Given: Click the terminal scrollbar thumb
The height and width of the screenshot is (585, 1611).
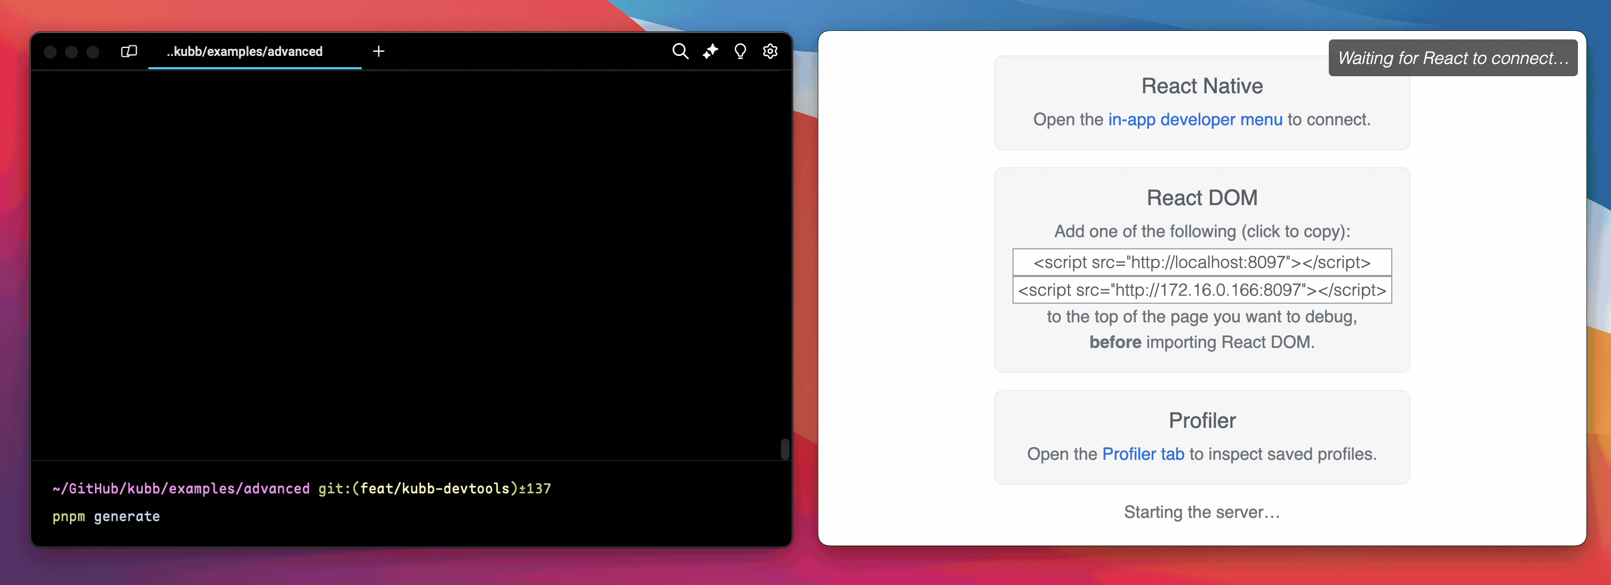Looking at the screenshot, I should (x=785, y=449).
